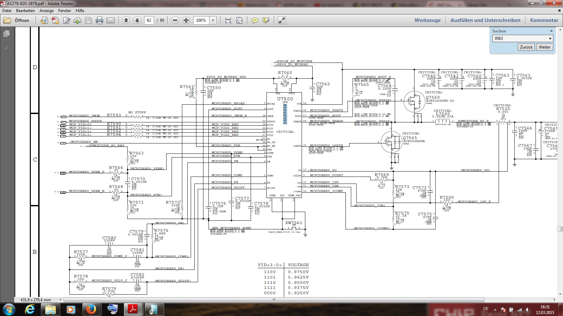
Task: Click the tray volume speaker icon
Action: [x=528, y=310]
